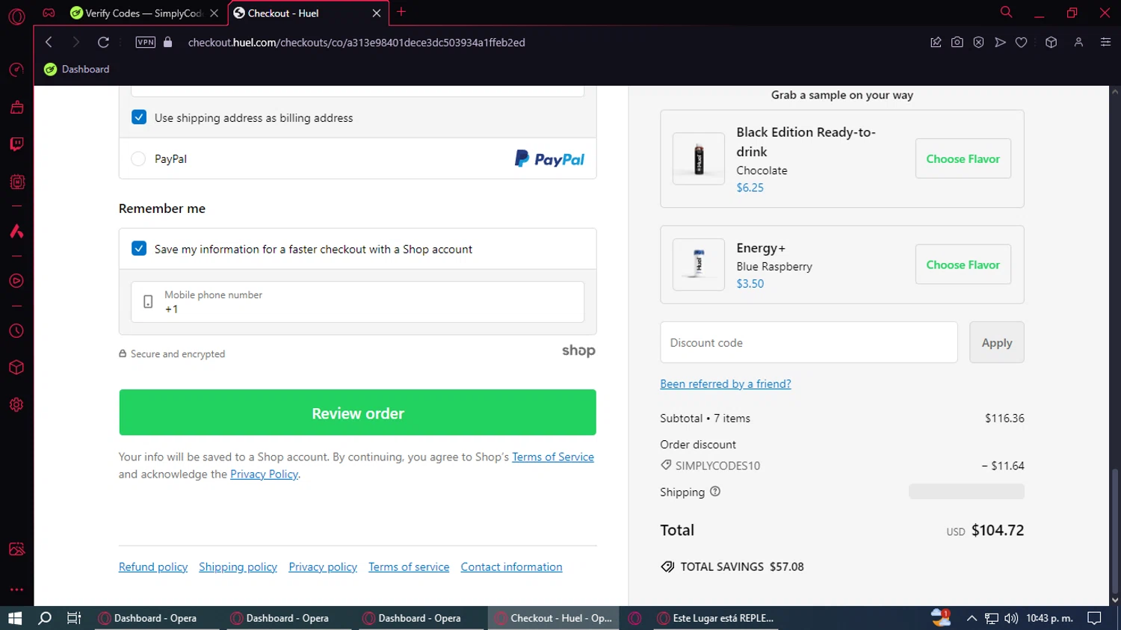This screenshot has width=1121, height=630.
Task: Uncheck Use shipping address as billing address
Action: (x=139, y=117)
